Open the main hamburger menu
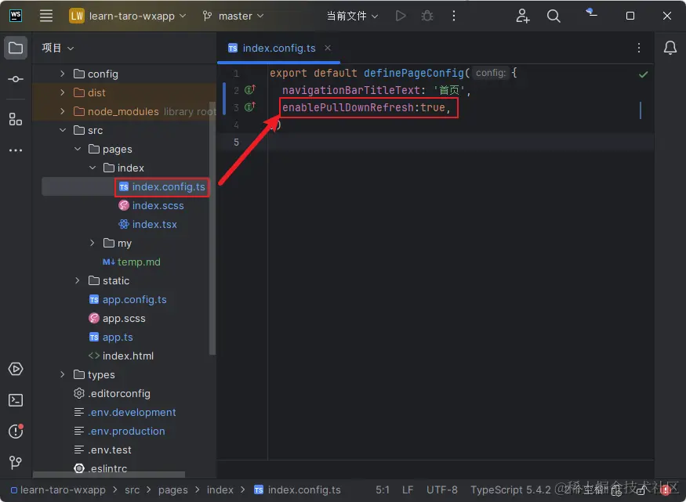 tap(46, 16)
